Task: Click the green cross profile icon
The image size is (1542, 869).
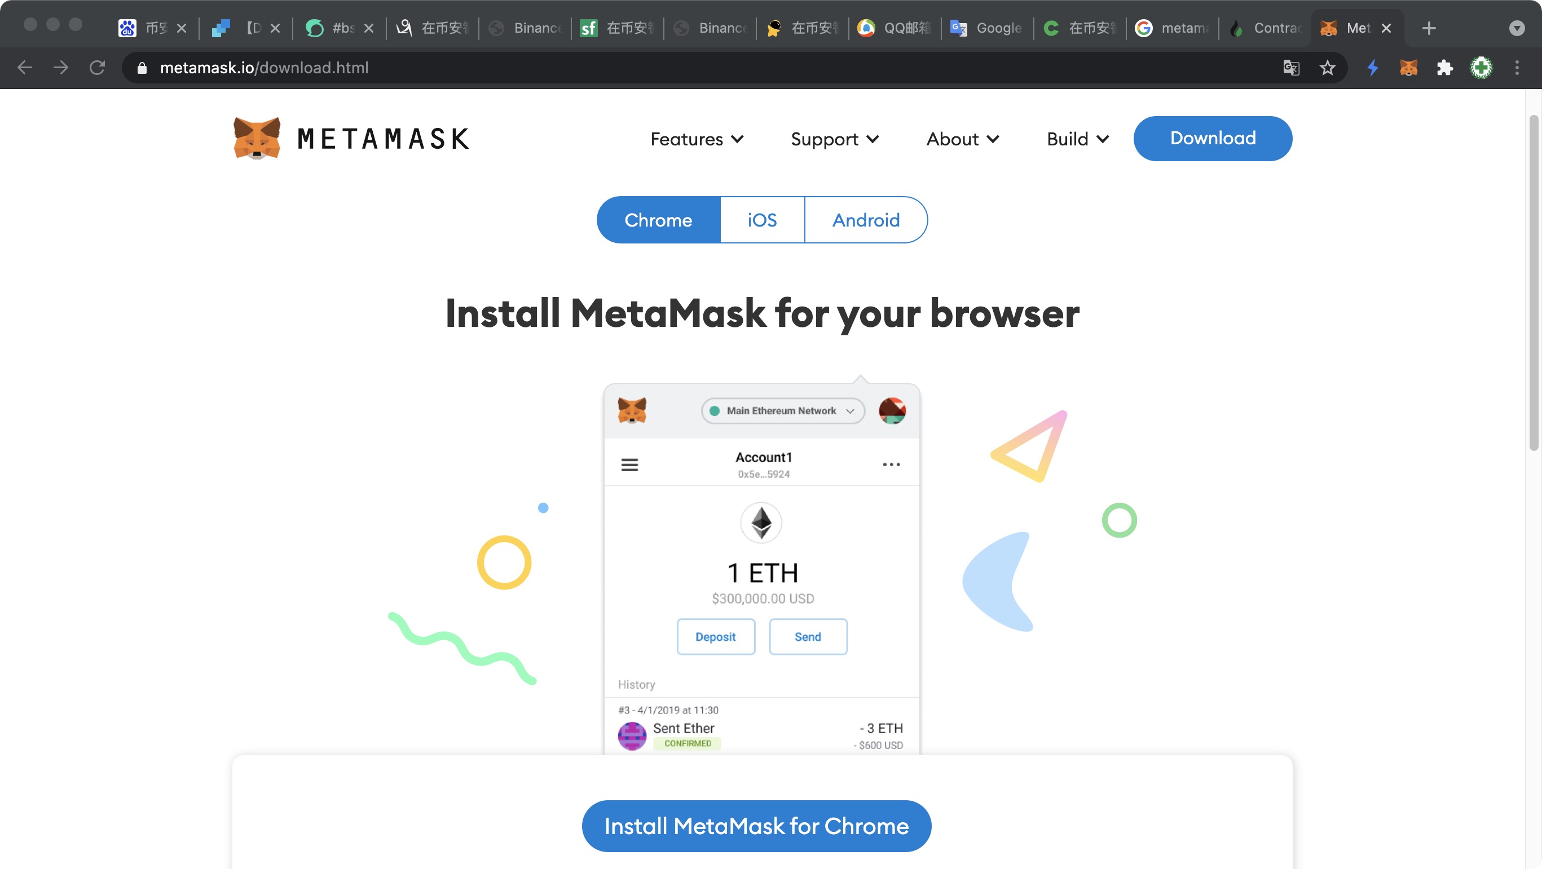Action: 1481,68
